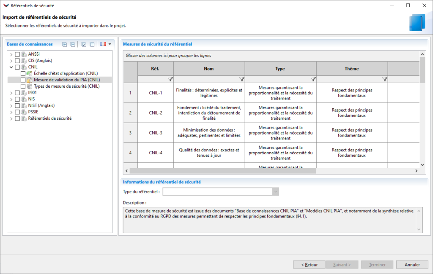Collapse the CNIL tree branch
This screenshot has height=274, width=433.
point(11,67)
